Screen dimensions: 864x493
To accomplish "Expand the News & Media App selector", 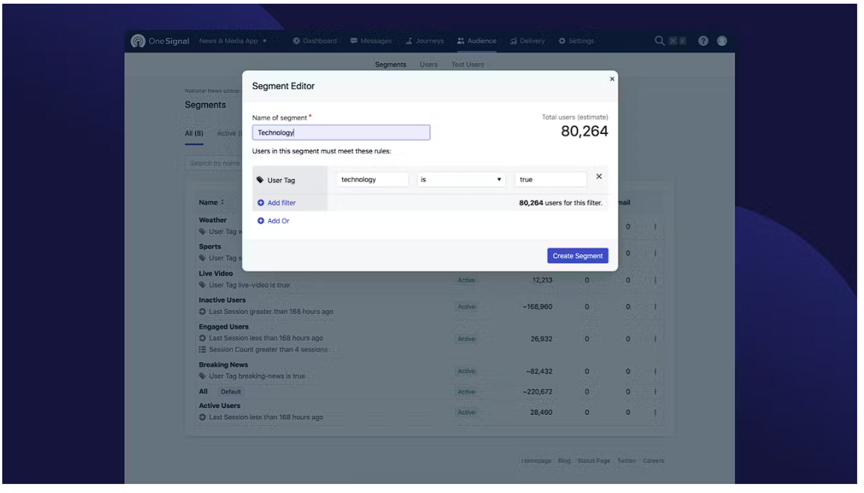I will (x=234, y=41).
